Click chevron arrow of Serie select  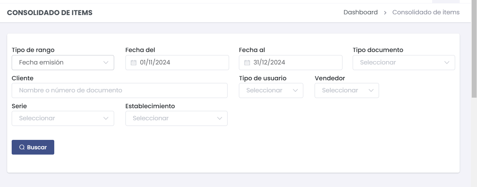[106, 118]
